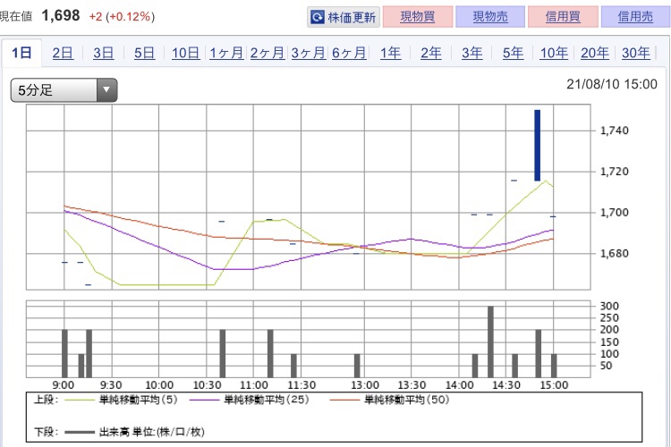Open the 20年 chart range
The height and width of the screenshot is (447, 671).
[x=595, y=53]
